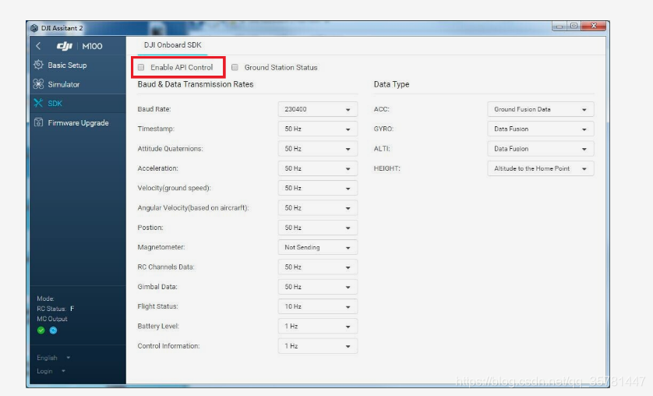This screenshot has height=396, width=653.
Task: Click the blue status indicator icon
Action: 53,331
